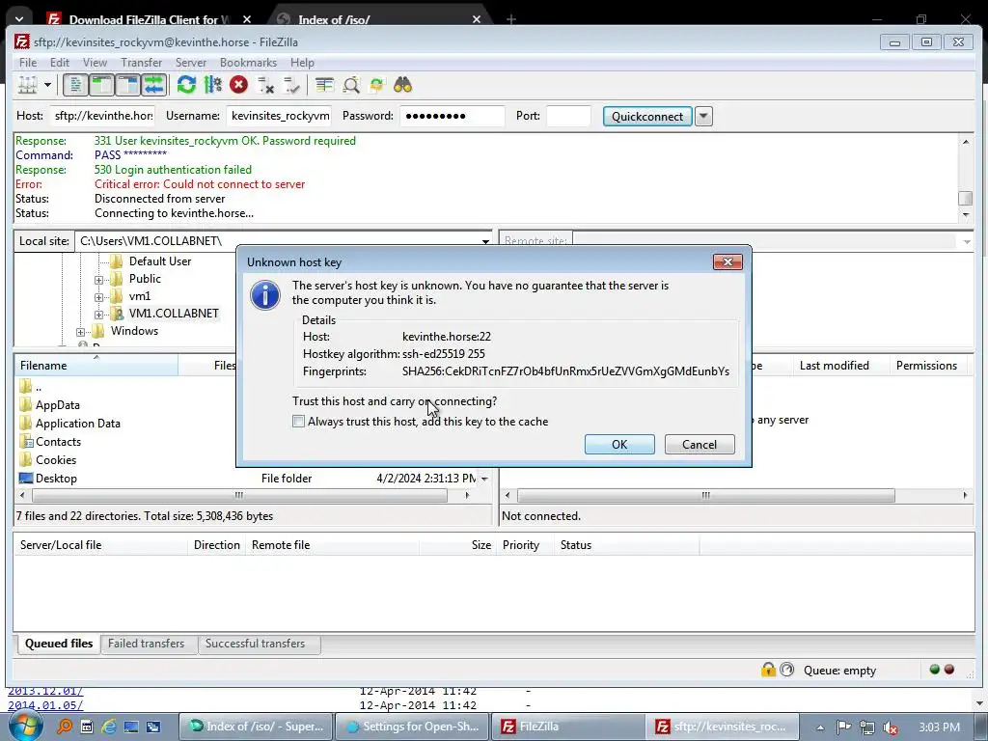The image size is (988, 741).
Task: Open Local site path dropdown
Action: (485, 241)
